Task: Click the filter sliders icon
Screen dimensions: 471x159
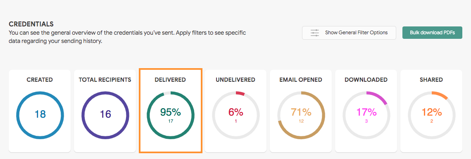Action: pos(315,33)
